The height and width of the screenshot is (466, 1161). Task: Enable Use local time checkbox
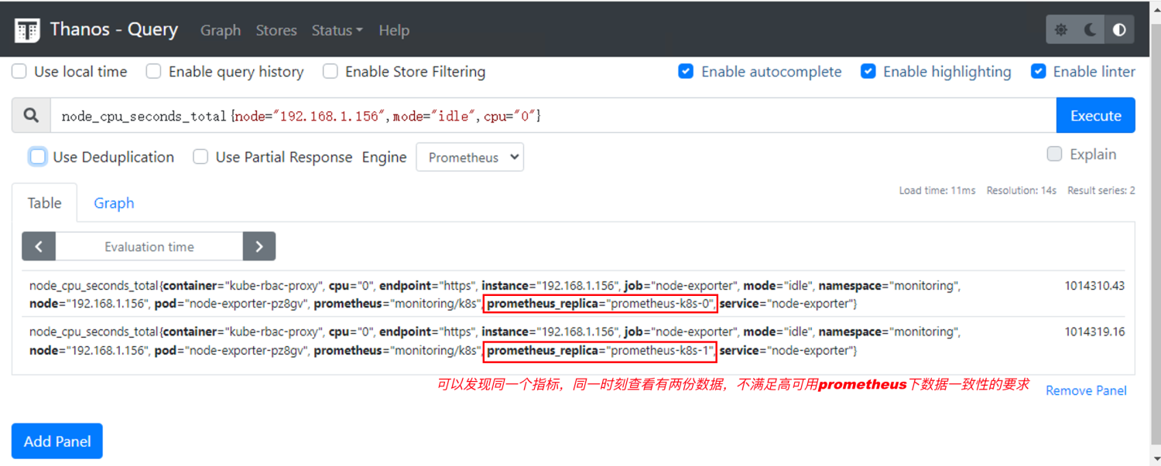coord(20,72)
